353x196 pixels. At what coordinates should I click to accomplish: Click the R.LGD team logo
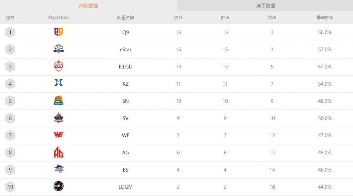[59, 66]
